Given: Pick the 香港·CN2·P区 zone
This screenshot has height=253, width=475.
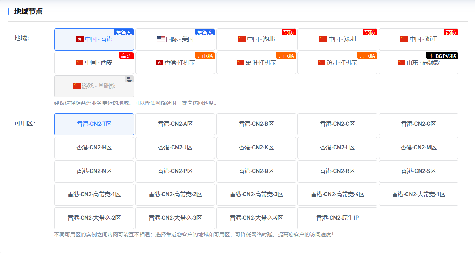Looking at the screenshot, I should [x=175, y=171].
